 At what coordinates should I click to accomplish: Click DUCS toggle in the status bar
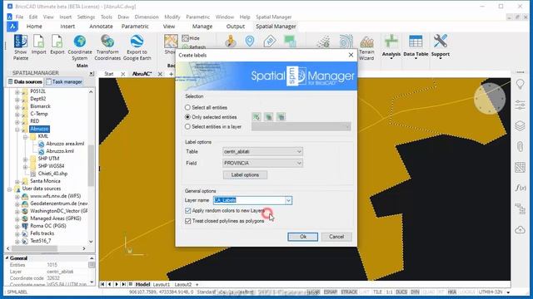point(401,292)
